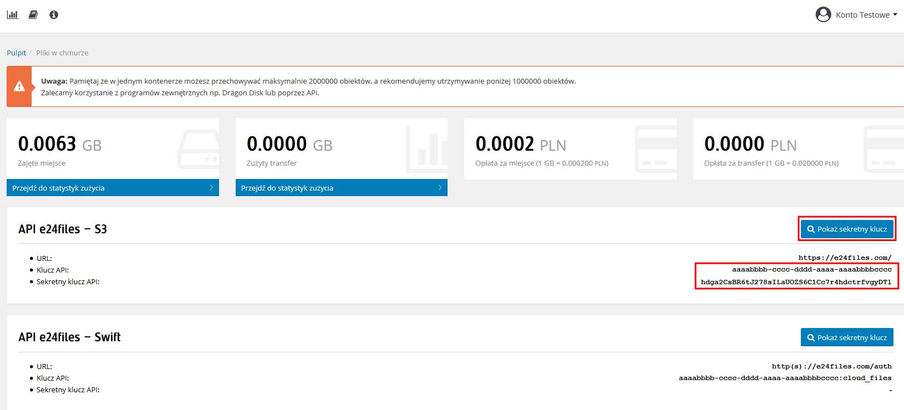Click the Uwaga warning message text
The image size is (904, 410).
[x=308, y=87]
